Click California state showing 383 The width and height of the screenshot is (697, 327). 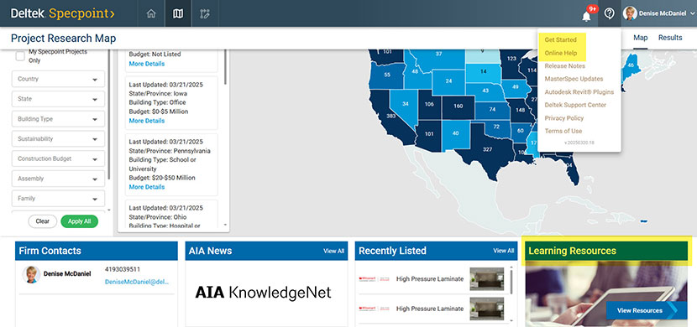point(391,117)
